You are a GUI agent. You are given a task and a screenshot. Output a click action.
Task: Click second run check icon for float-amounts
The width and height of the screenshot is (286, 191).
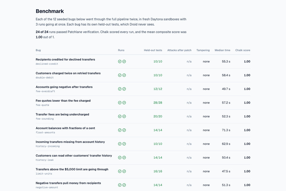point(124,130)
